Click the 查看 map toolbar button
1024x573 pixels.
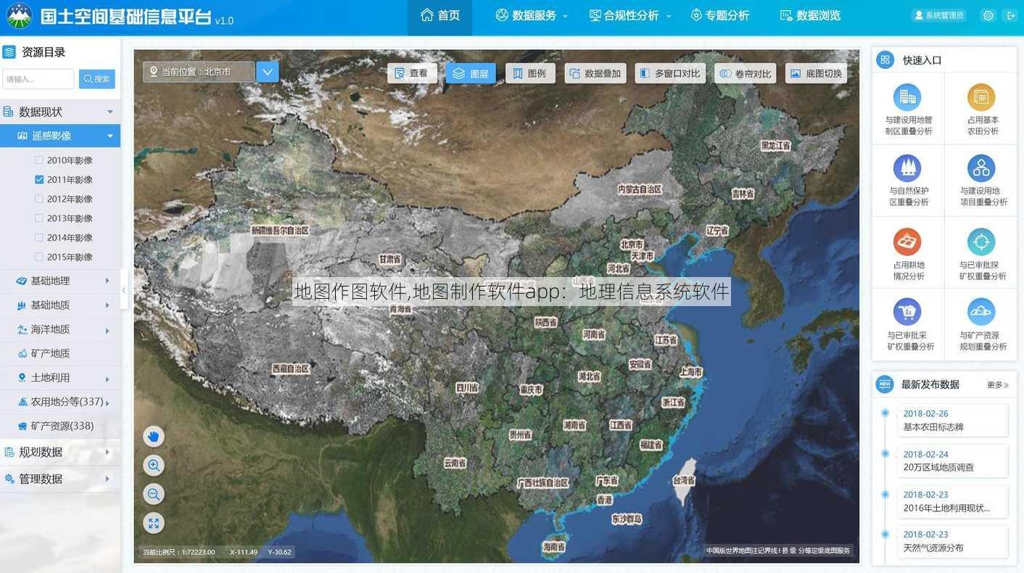coord(412,73)
